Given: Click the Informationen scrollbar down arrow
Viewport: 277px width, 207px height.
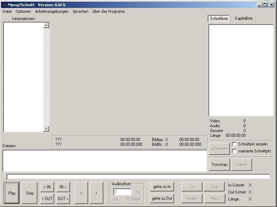Looking at the screenshot, I should tap(46, 129).
